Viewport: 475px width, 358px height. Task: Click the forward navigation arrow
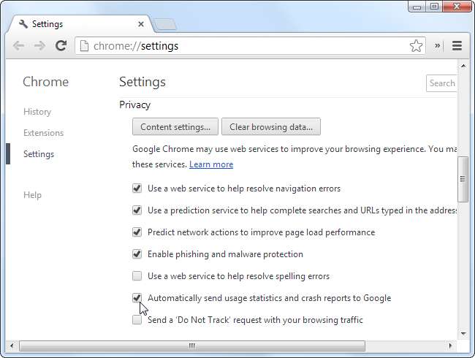pyautogui.click(x=40, y=46)
